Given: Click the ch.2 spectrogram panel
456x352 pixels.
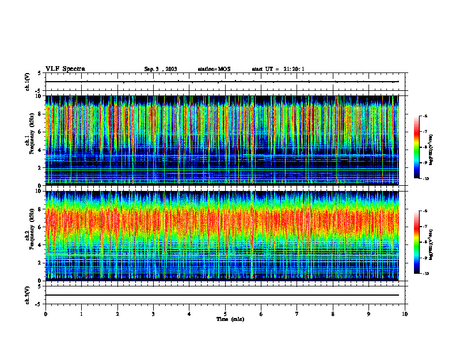Looking at the screenshot, I should tap(225, 236).
